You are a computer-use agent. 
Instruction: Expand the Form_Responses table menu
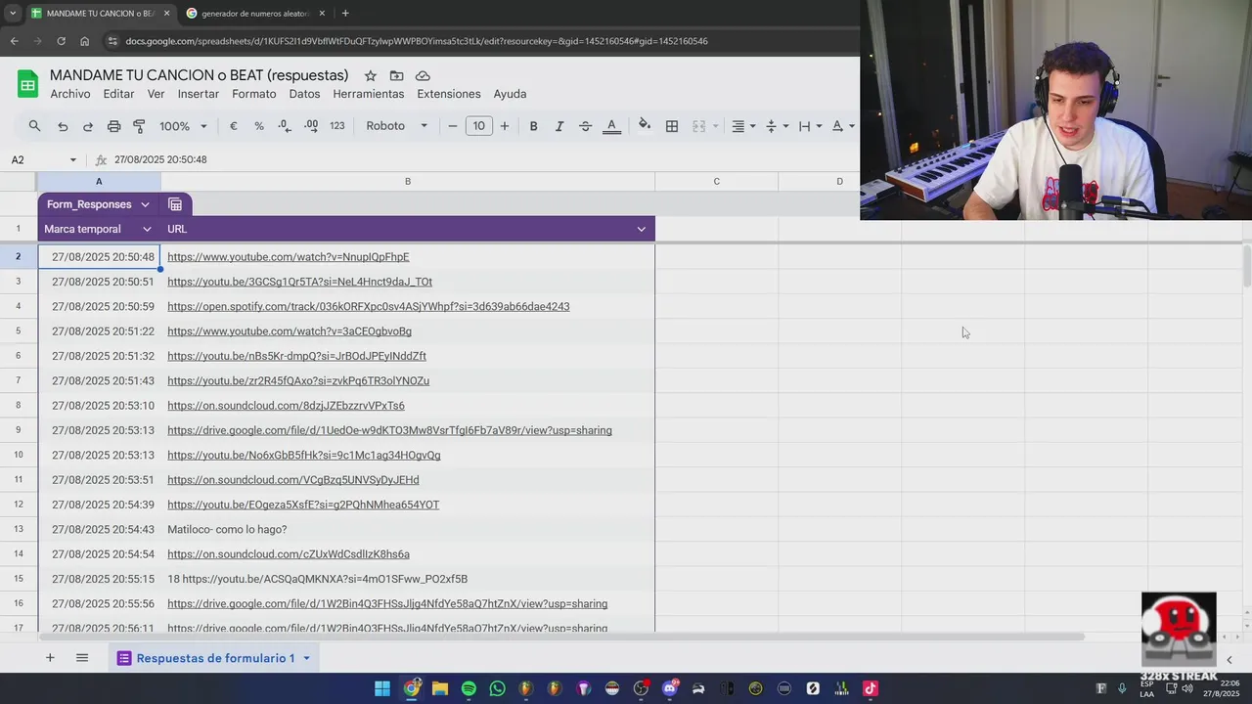pos(145,204)
